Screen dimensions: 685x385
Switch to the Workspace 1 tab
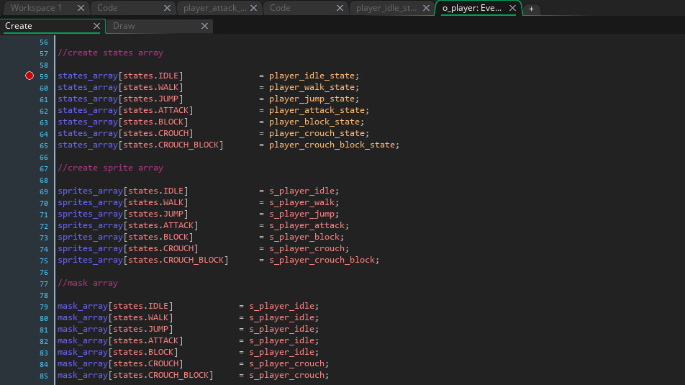[36, 8]
